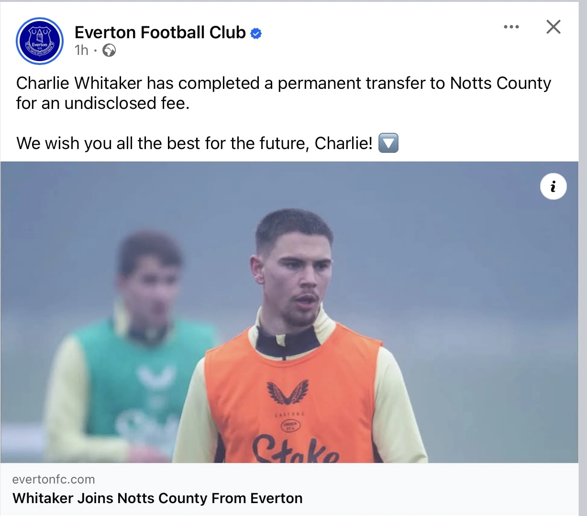
Task: Open the Everton Football Club page name
Action: (160, 32)
